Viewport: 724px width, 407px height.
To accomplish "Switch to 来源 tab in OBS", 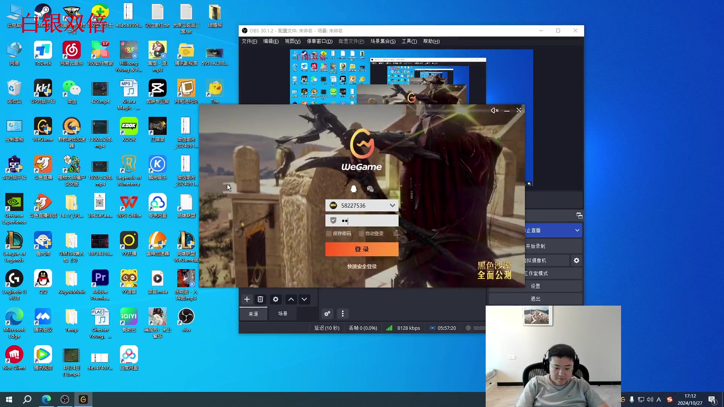I will point(253,314).
